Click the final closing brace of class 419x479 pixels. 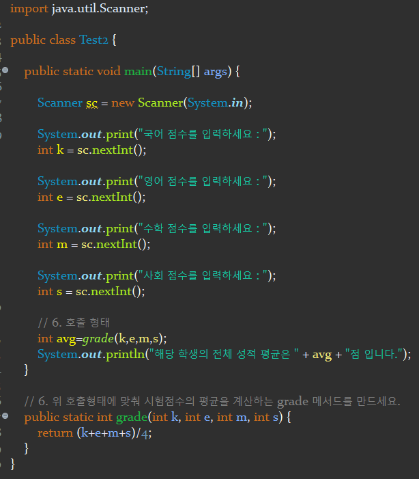pos(12,464)
